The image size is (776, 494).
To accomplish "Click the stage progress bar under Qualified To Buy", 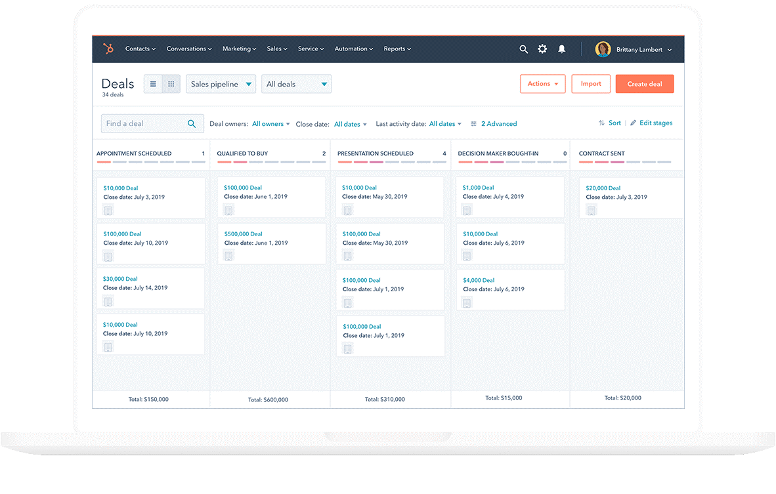I will 272,162.
